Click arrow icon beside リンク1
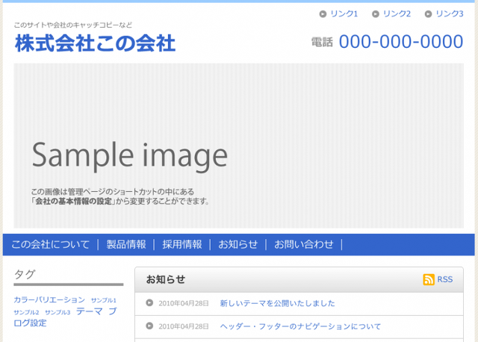 [x=323, y=14]
